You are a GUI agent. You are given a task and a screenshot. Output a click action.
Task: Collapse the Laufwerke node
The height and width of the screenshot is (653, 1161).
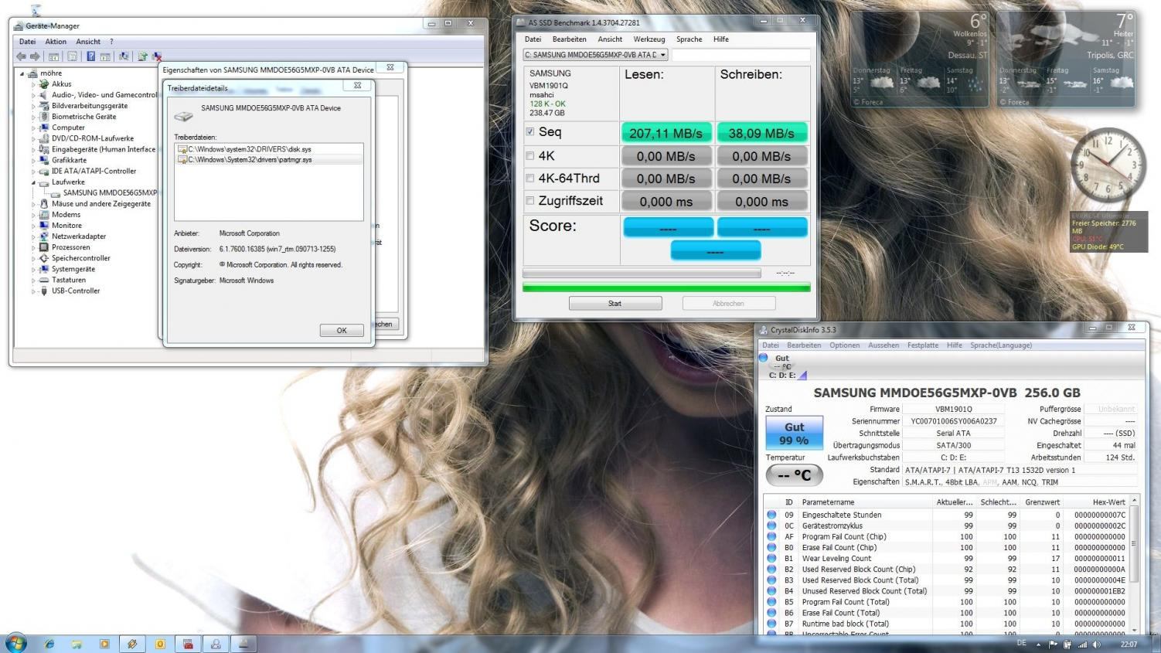coord(33,182)
